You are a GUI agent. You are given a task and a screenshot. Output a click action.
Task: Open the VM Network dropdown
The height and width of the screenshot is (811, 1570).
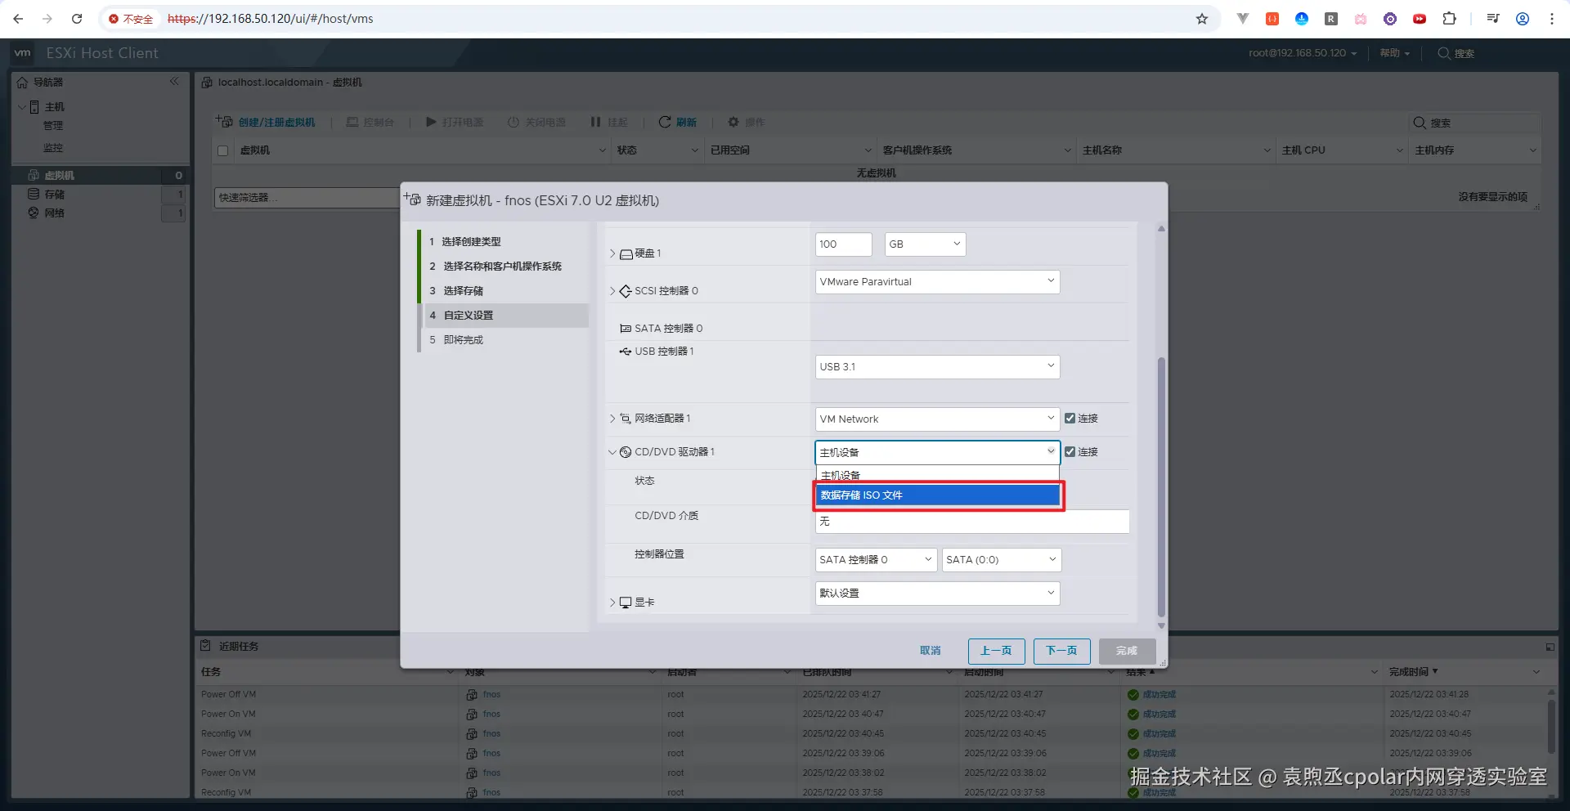(937, 419)
